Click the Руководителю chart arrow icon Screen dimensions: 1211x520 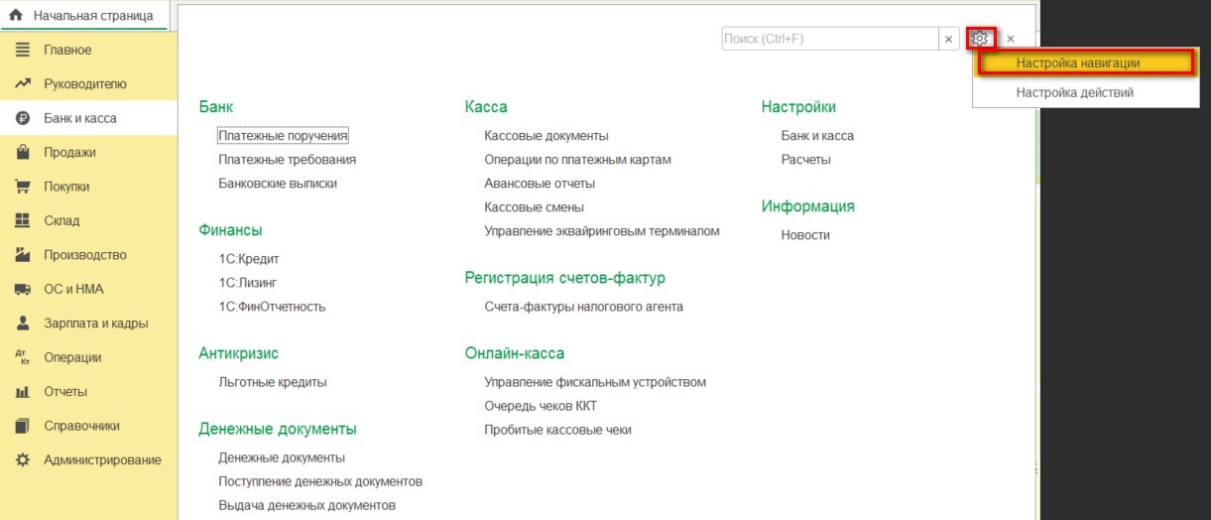(x=23, y=84)
